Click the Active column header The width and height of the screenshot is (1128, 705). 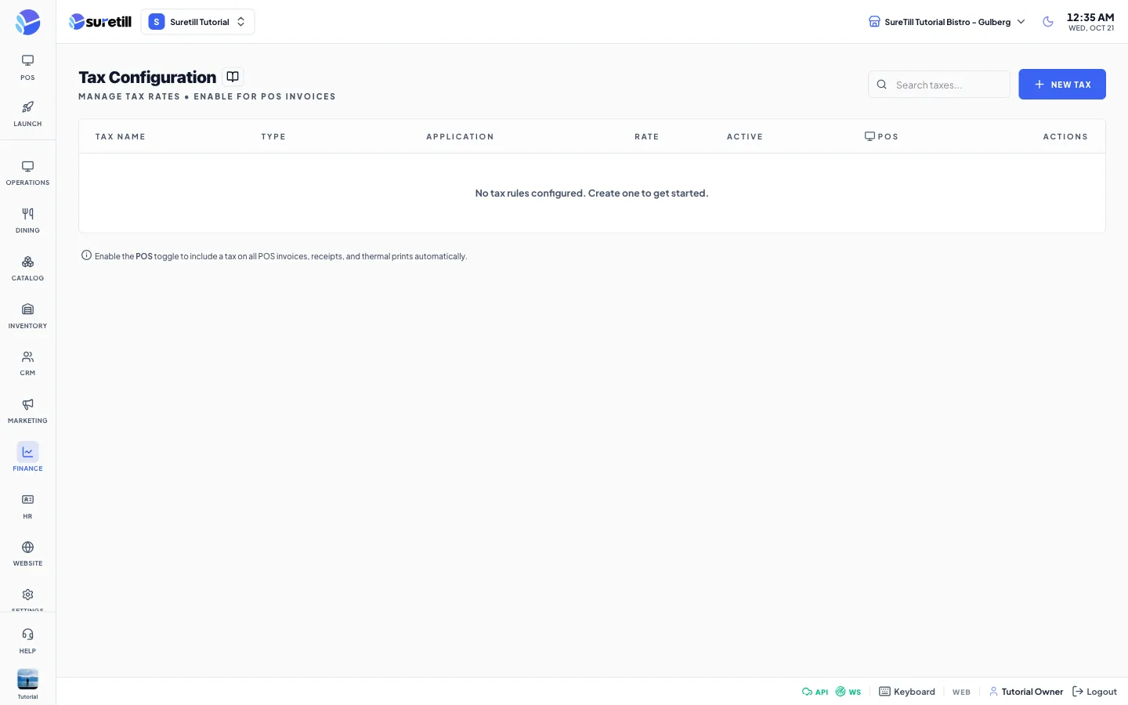(744, 136)
